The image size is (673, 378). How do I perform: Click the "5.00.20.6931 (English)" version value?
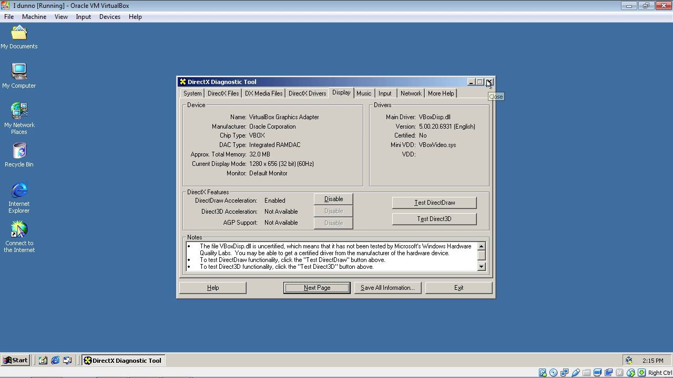click(x=447, y=127)
